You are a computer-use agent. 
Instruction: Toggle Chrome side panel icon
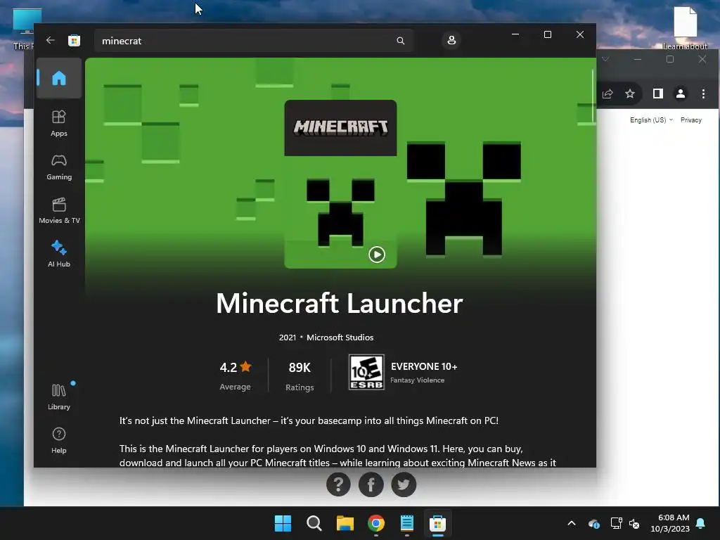(x=657, y=94)
